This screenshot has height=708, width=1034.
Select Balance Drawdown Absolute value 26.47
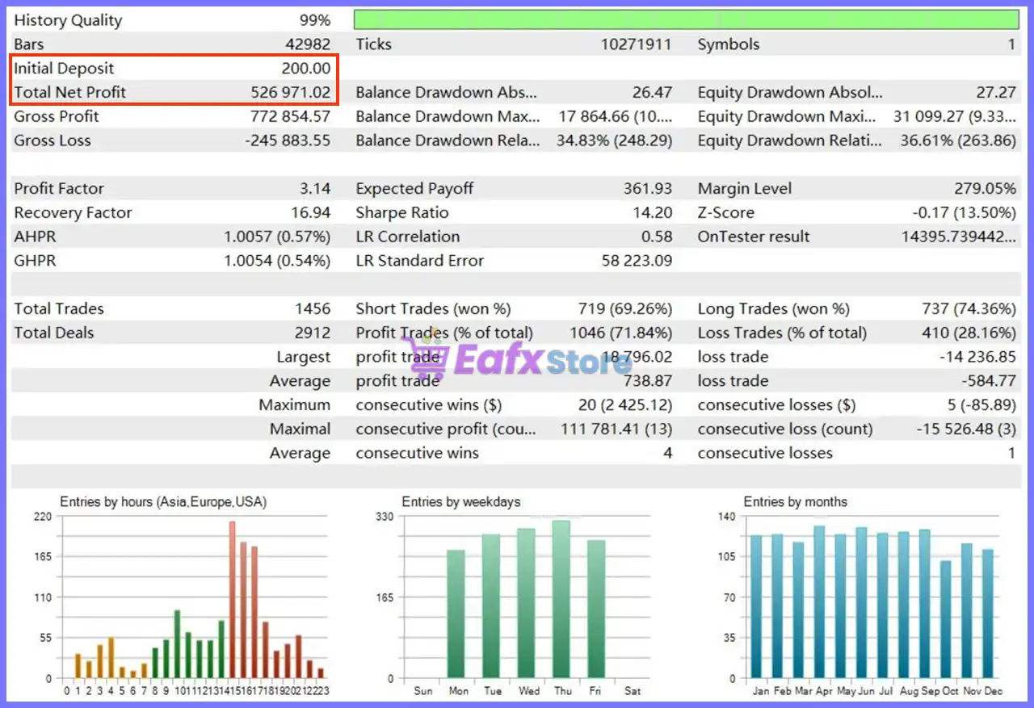tap(652, 93)
